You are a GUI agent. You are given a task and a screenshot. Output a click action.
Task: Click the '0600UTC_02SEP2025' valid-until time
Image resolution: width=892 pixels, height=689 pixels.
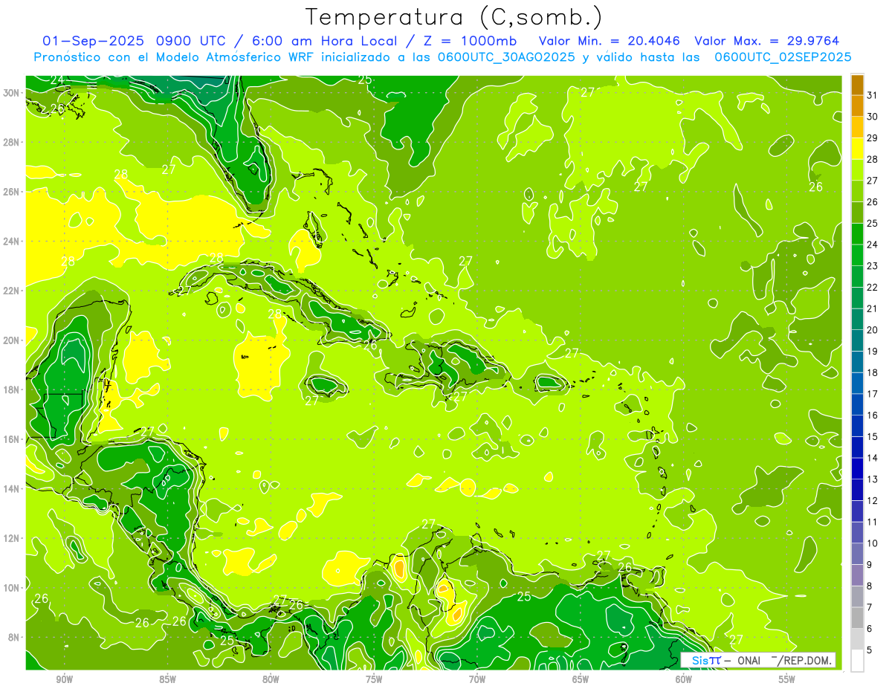click(783, 57)
